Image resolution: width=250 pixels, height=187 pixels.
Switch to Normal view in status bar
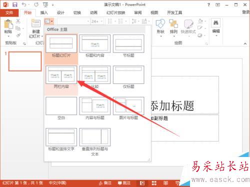click(142, 183)
